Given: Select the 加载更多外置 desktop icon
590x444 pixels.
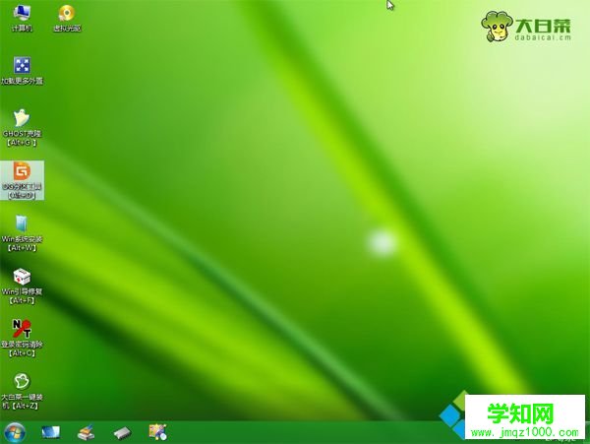Looking at the screenshot, I should click(x=22, y=71).
